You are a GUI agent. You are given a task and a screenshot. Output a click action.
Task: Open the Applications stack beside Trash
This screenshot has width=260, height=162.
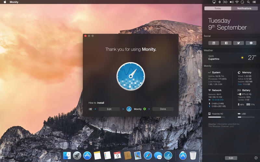tap(183, 156)
